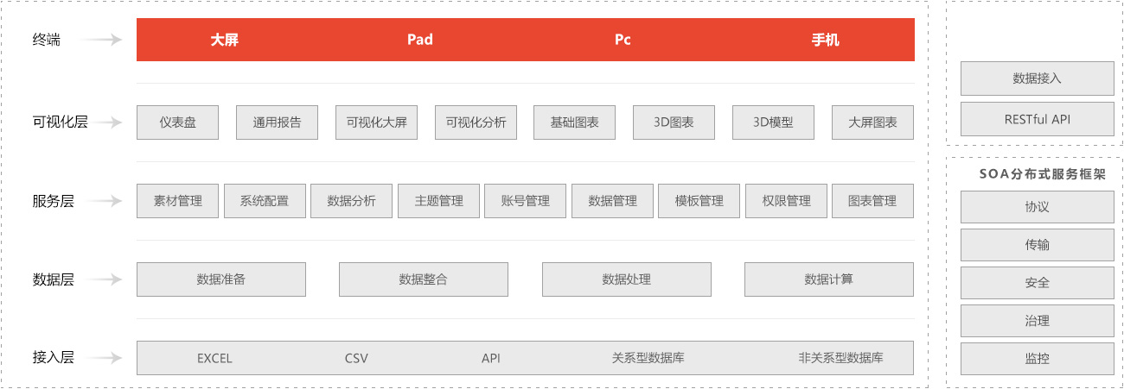Click the 大屏图表 box
The height and width of the screenshot is (389, 1124).
pos(872,122)
